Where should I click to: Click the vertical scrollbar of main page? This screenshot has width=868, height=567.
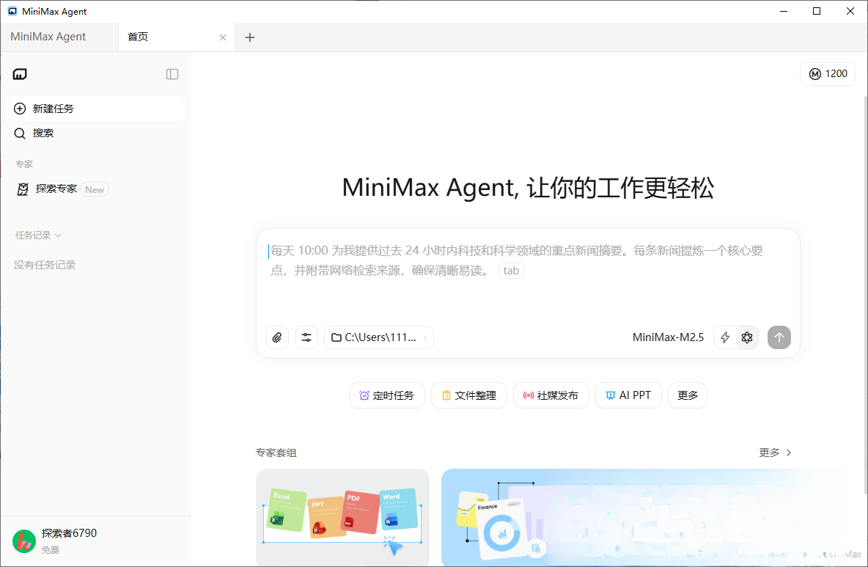click(x=865, y=293)
